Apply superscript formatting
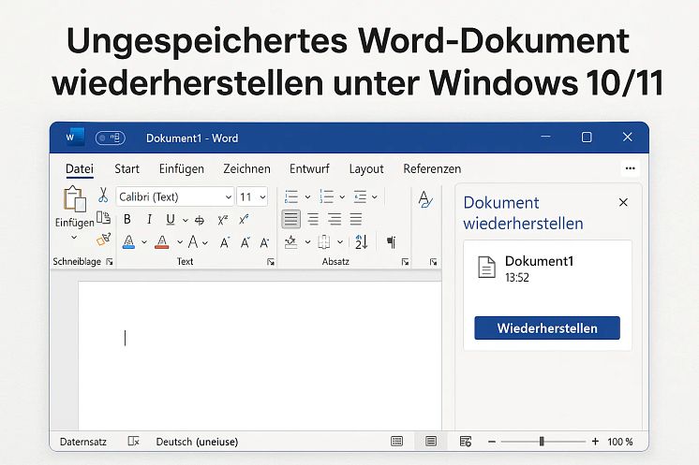This screenshot has height=465, width=699. pyautogui.click(x=244, y=219)
